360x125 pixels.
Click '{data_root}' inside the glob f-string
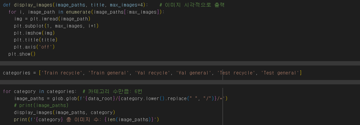(x=100, y=99)
